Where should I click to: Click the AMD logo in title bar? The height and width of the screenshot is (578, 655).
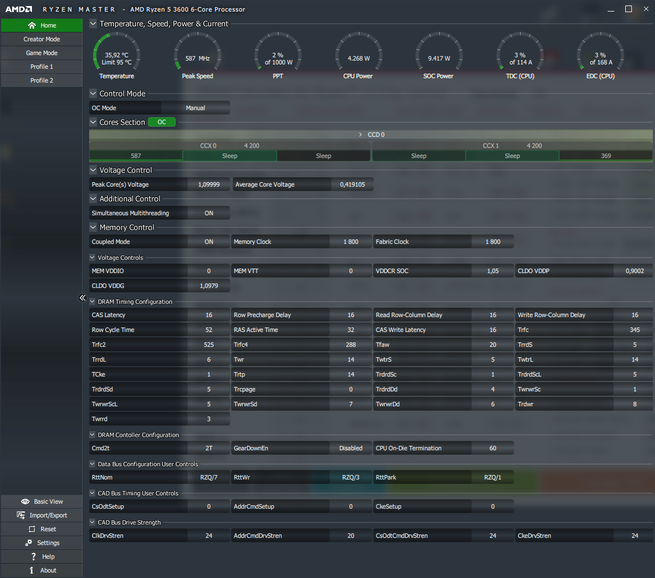click(x=19, y=9)
